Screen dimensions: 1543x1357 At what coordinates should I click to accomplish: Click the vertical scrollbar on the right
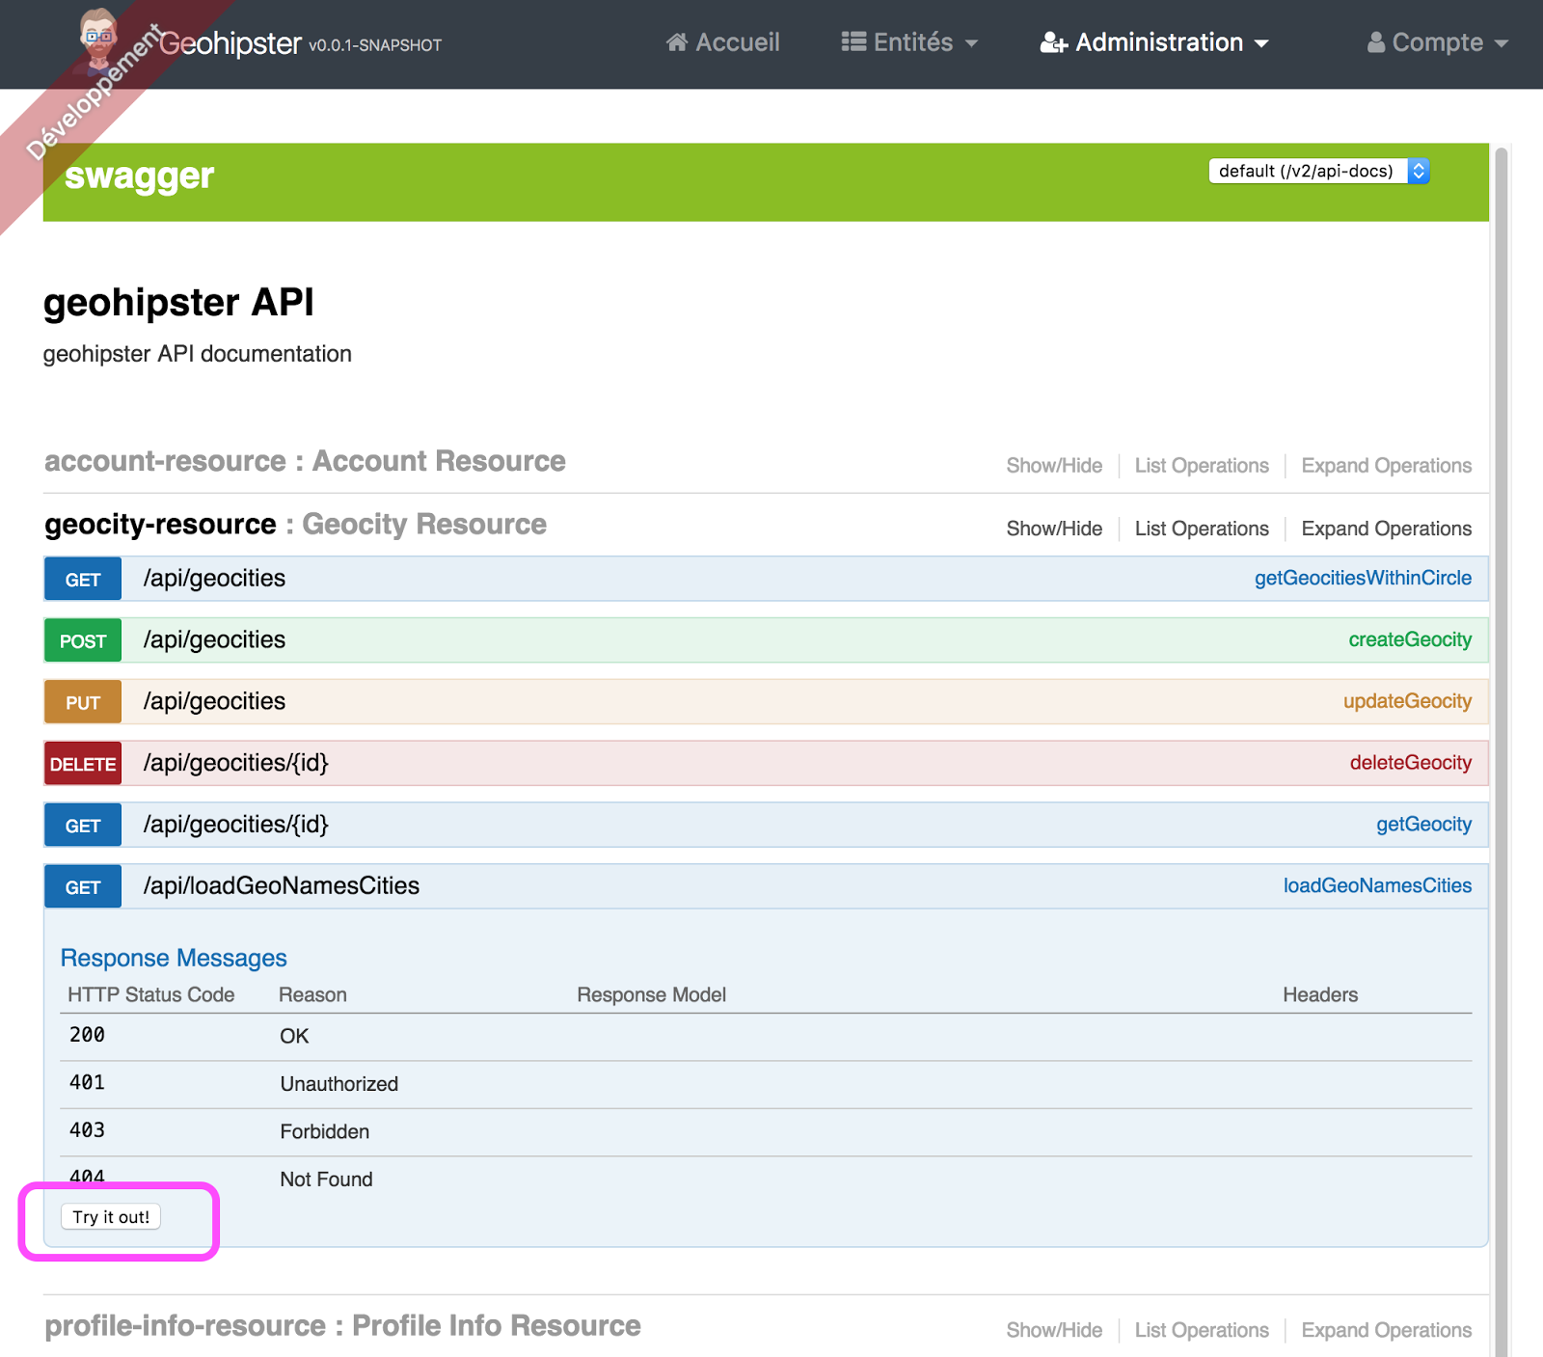[1501, 675]
